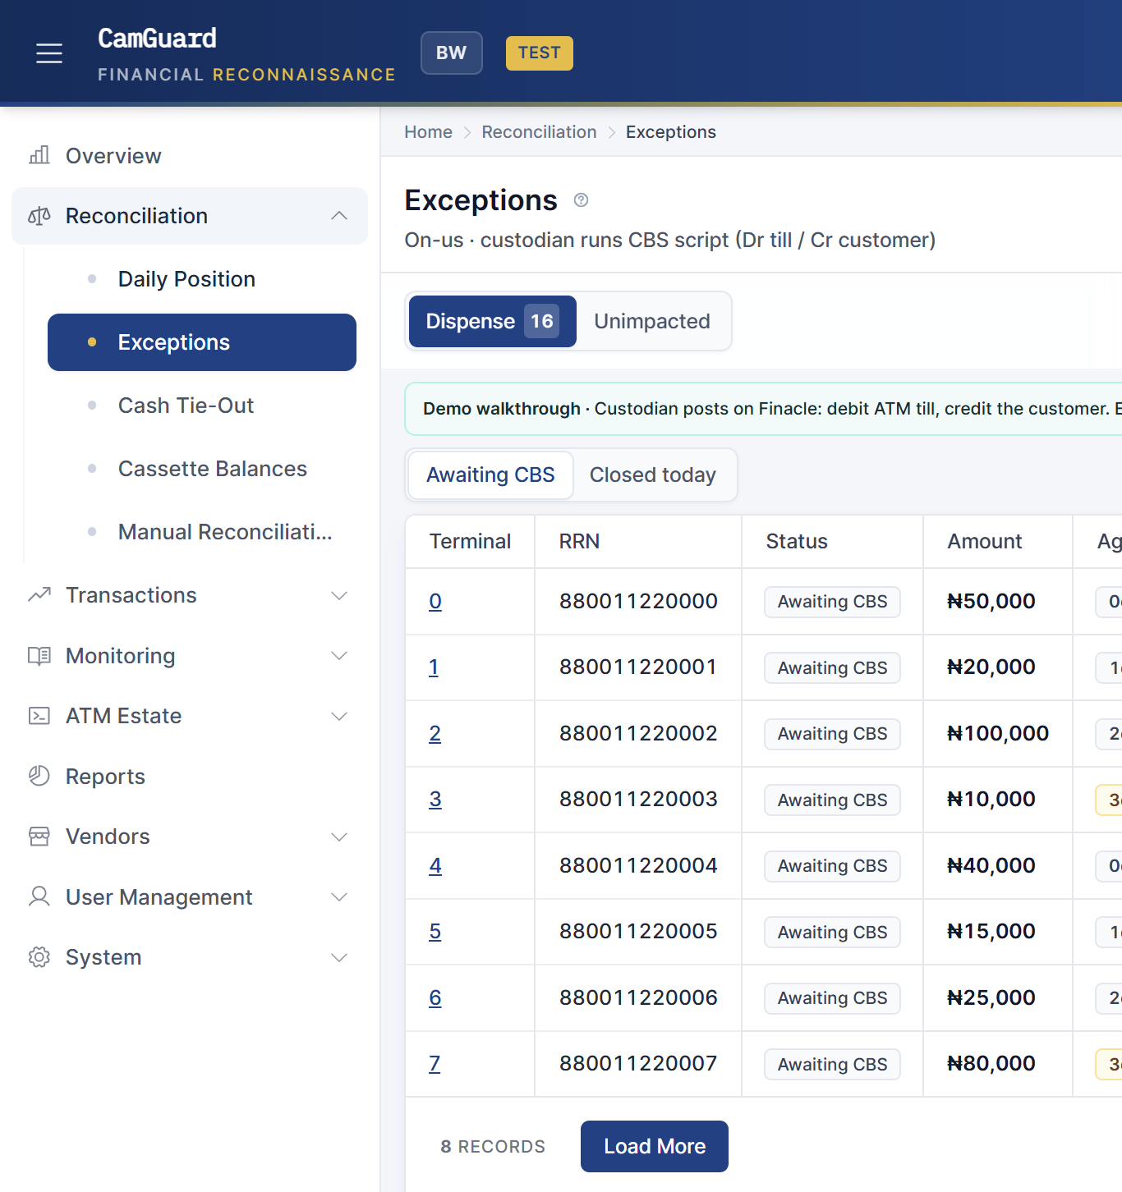
Task: Click the Demo walkthrough banner
Action: coord(764,409)
